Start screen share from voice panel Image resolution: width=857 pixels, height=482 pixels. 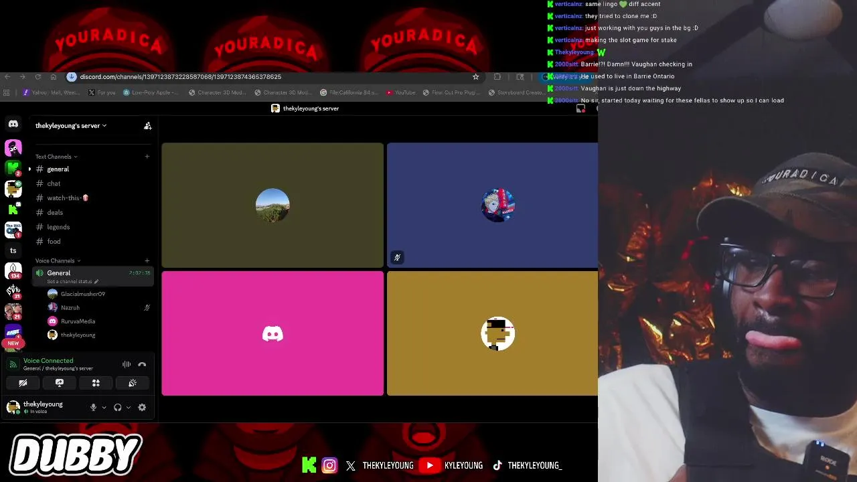[x=60, y=383]
